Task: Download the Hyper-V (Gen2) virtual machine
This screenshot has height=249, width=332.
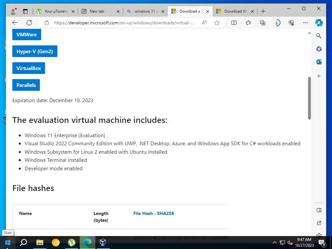Action: coord(35,51)
